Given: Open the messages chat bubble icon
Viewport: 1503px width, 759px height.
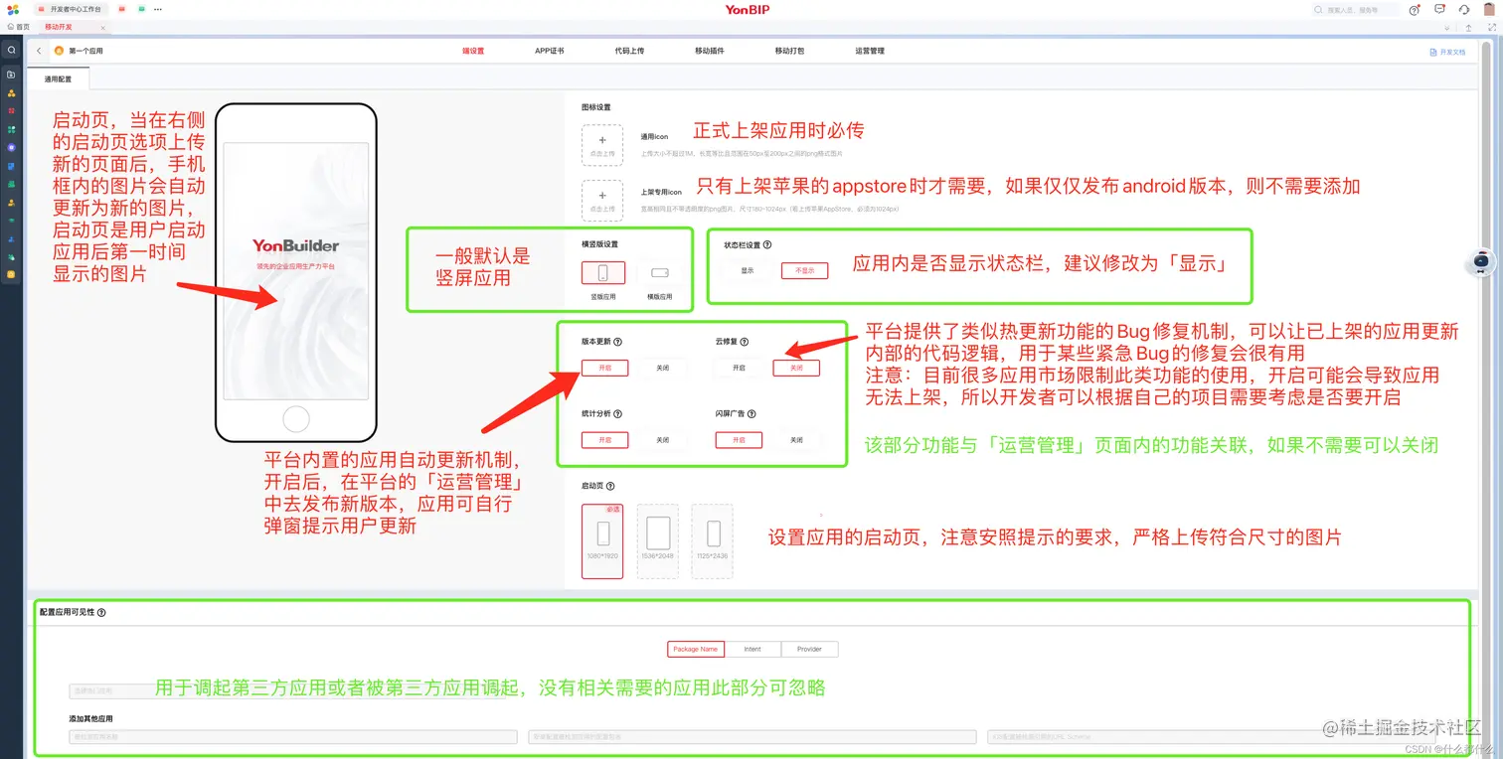Looking at the screenshot, I should (1439, 10).
